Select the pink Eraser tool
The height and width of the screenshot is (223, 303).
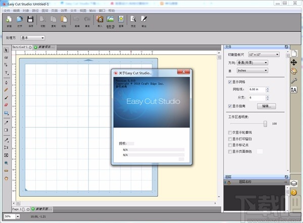tap(6, 105)
